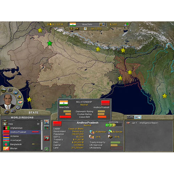Click the treasury coins icon in top bar
The height and width of the screenshot is (174, 174).
click(x=49, y=24)
